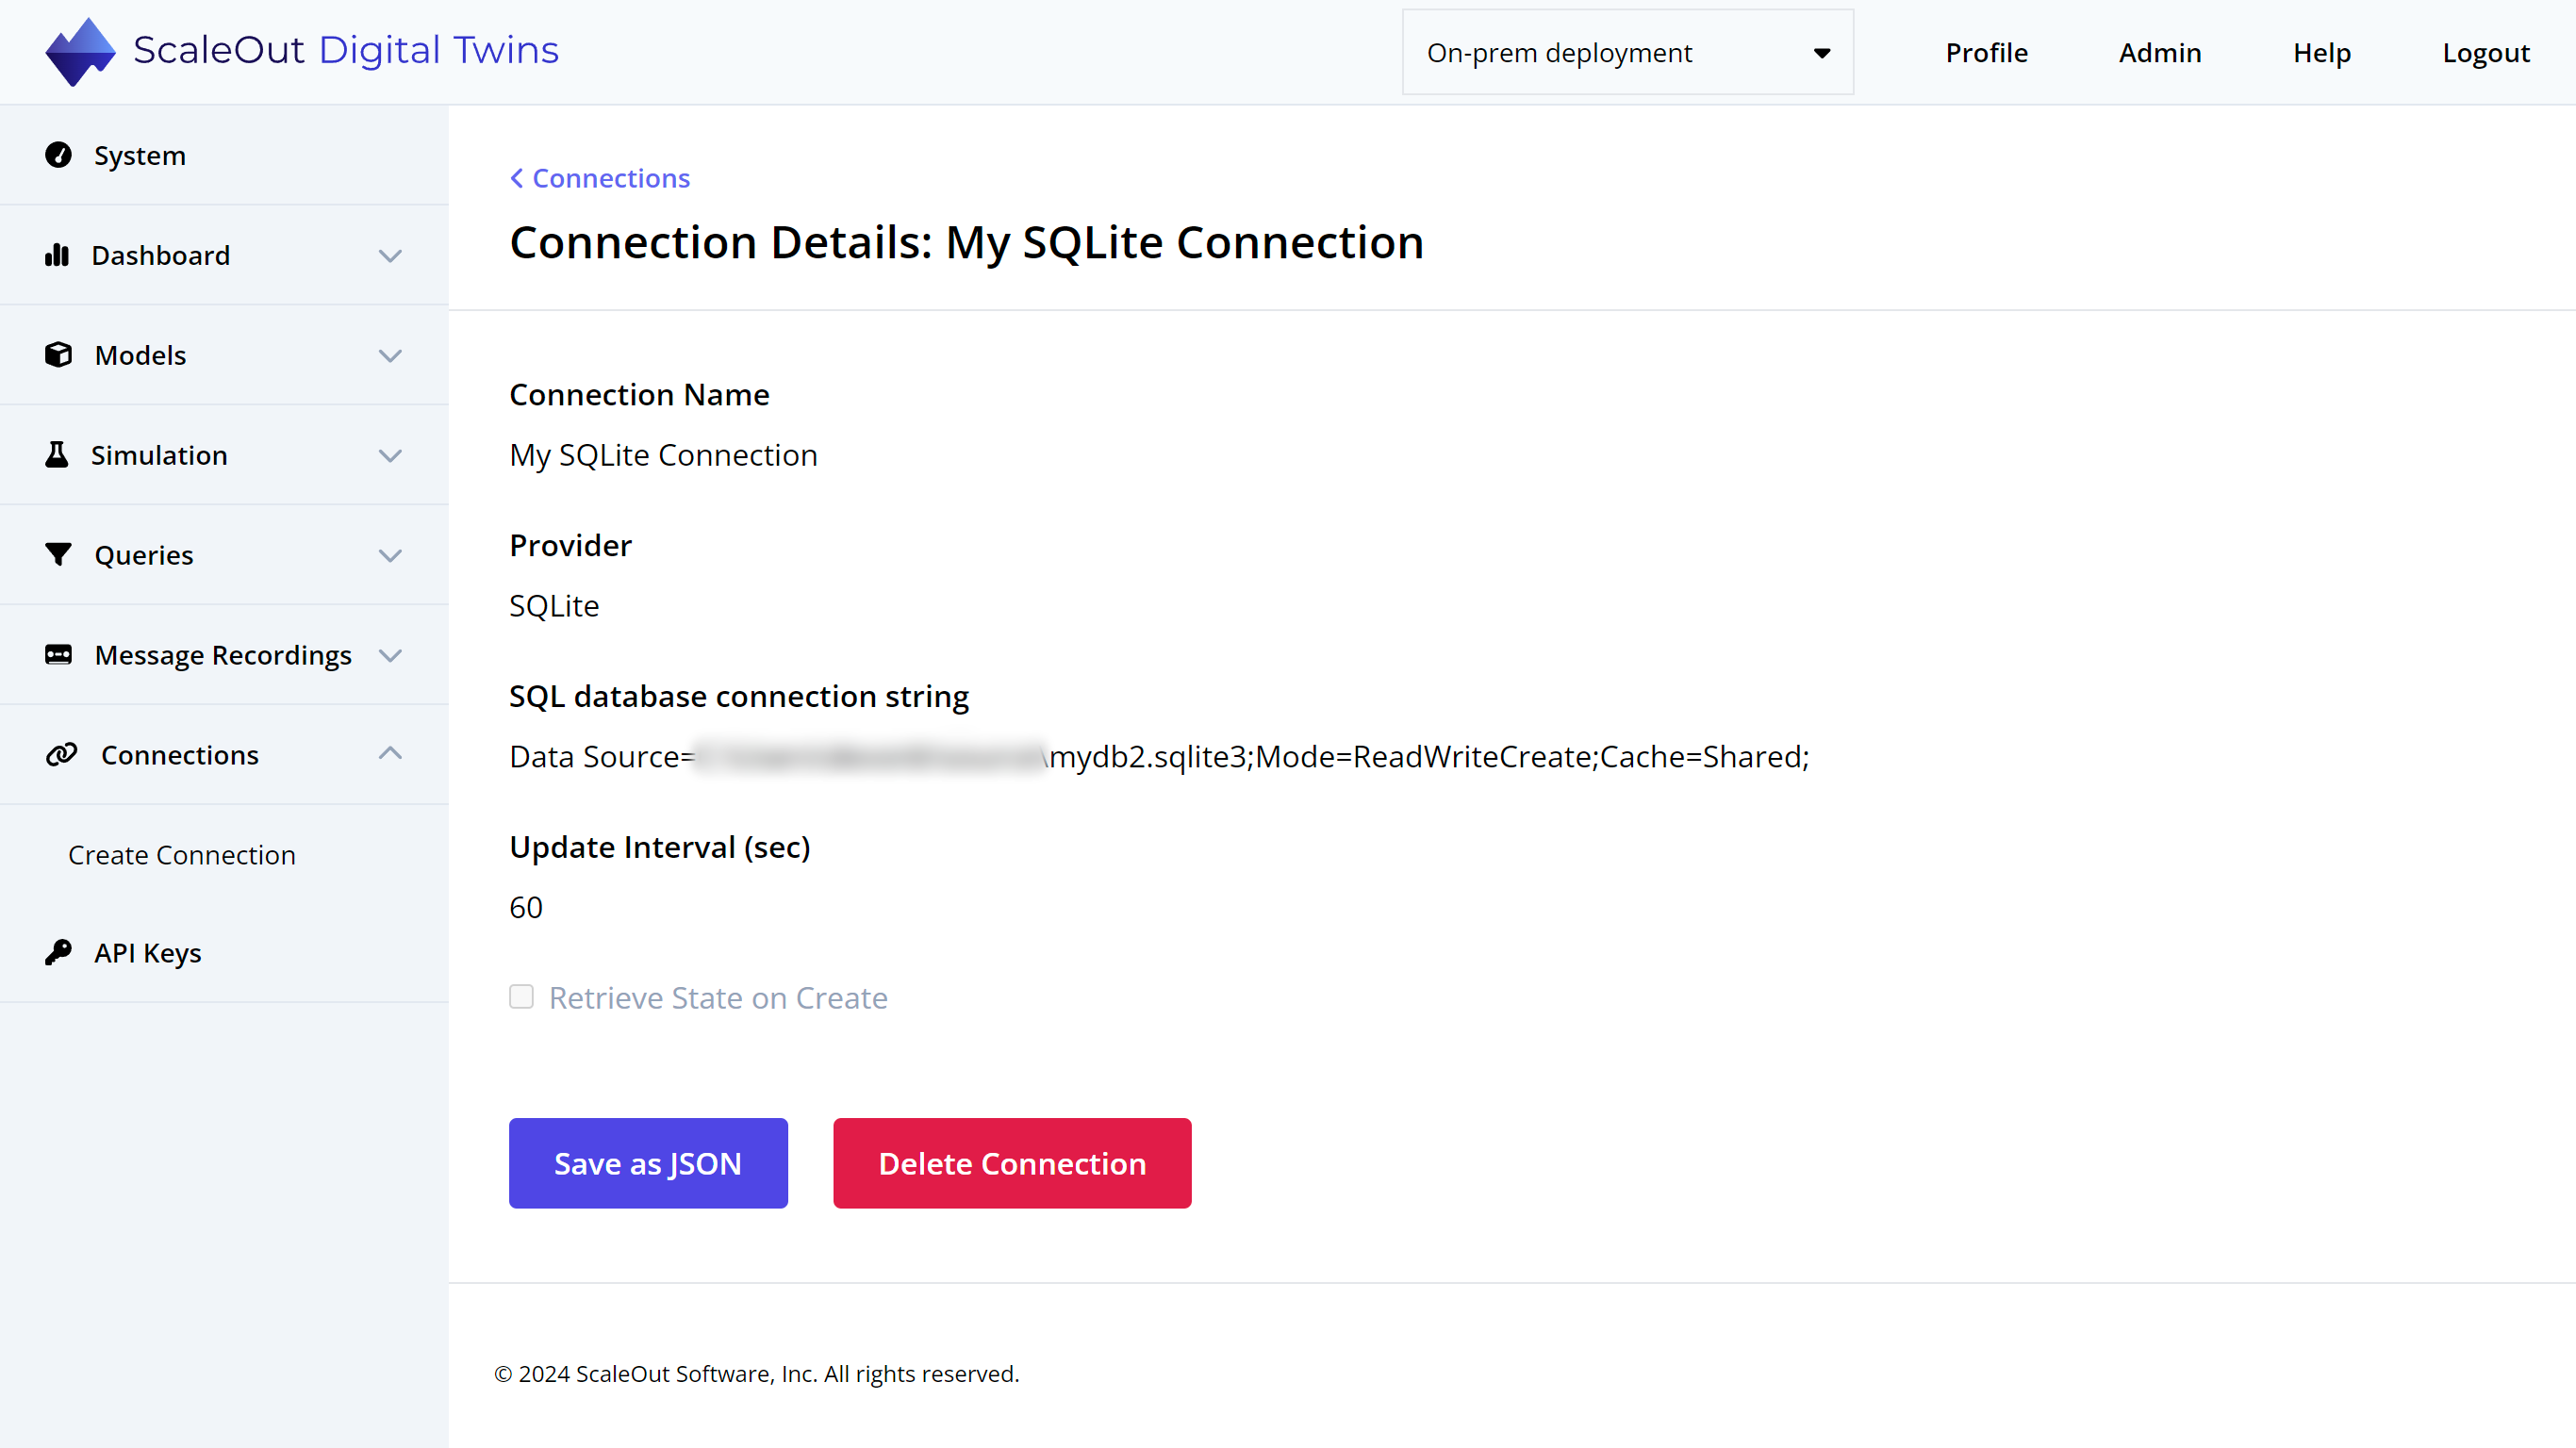Click the Queries funnel icon
The height and width of the screenshot is (1448, 2576).
click(x=58, y=555)
